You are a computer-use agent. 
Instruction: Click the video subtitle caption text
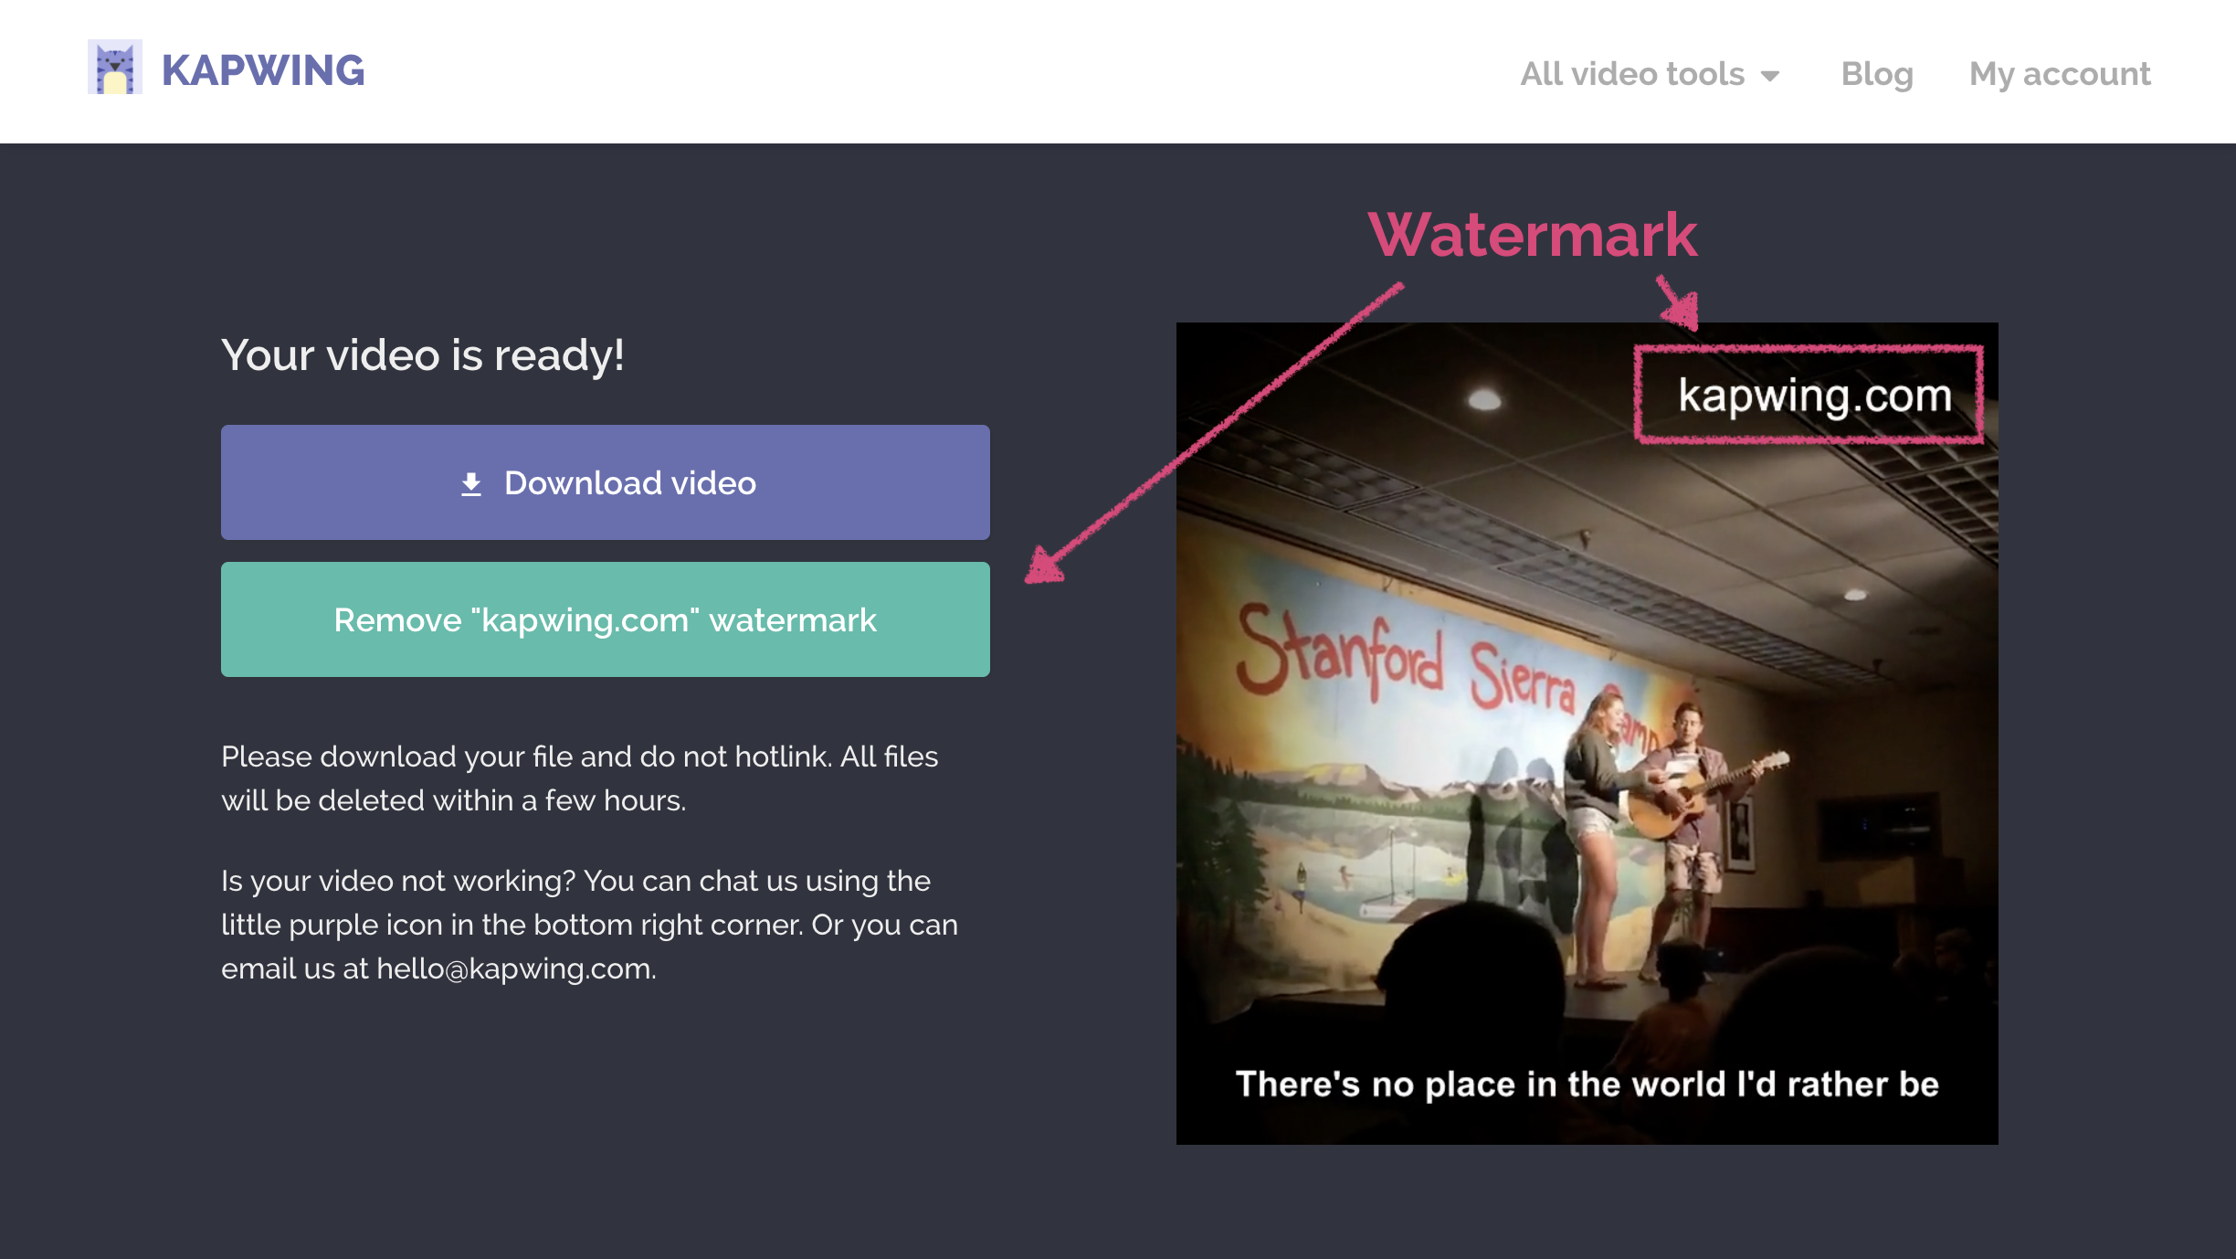click(x=1587, y=1084)
